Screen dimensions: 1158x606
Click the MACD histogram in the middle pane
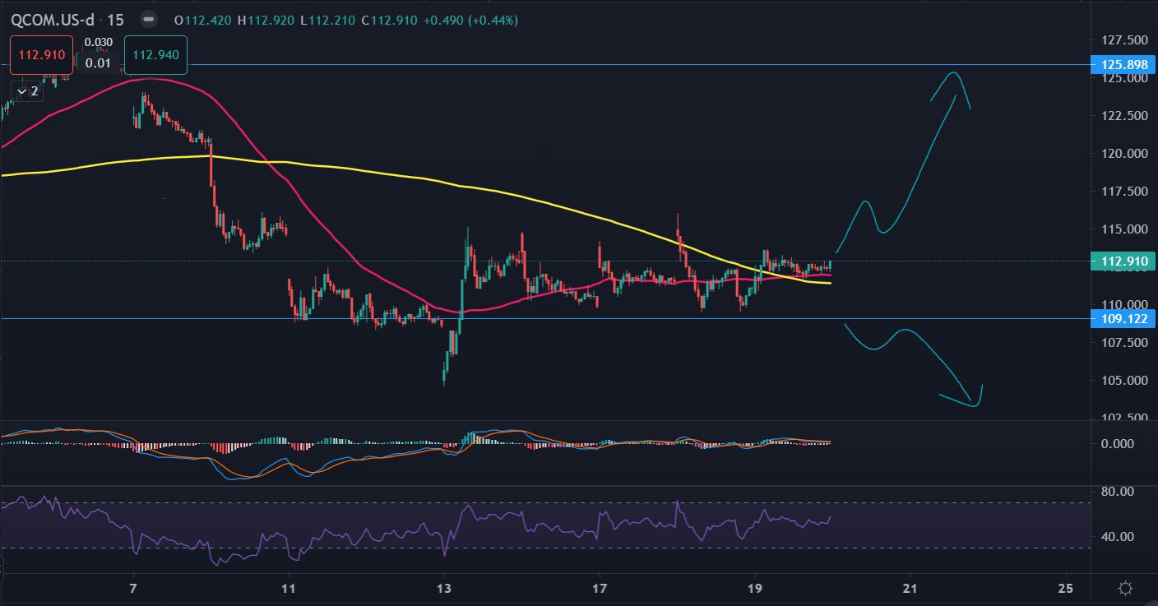tap(222, 448)
